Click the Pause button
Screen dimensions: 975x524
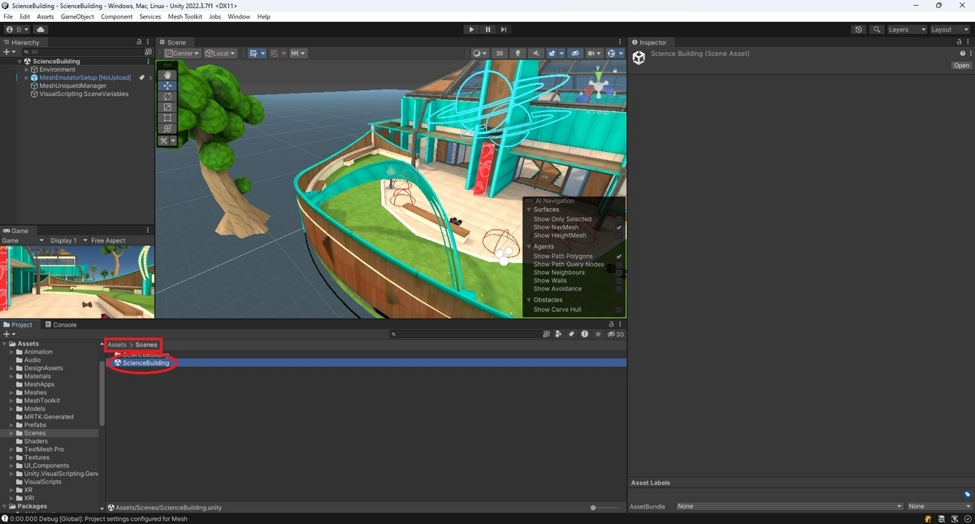(487, 29)
